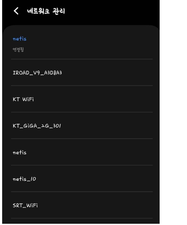187x225 pixels.
Task: Choose the white netis entry above netis_10
Action: tap(19, 152)
